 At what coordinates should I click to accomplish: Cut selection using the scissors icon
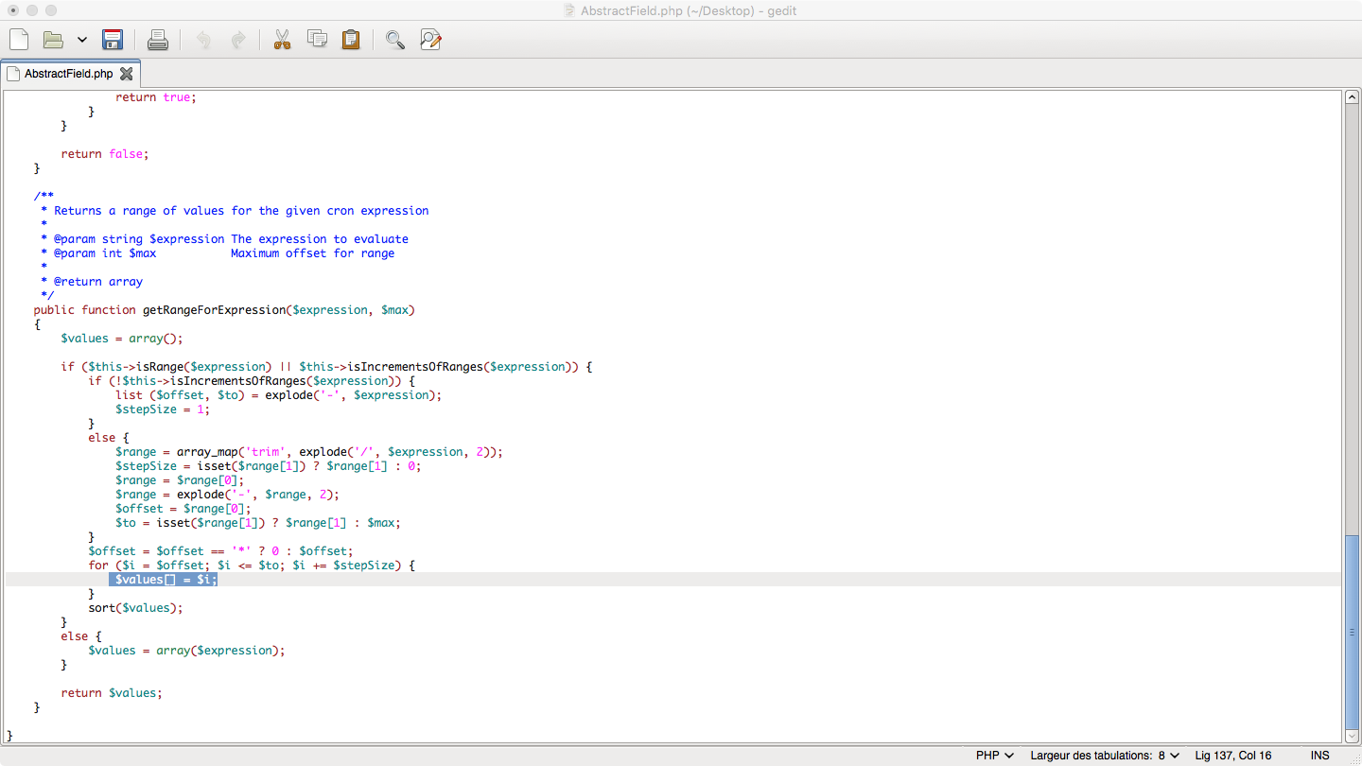click(x=282, y=40)
